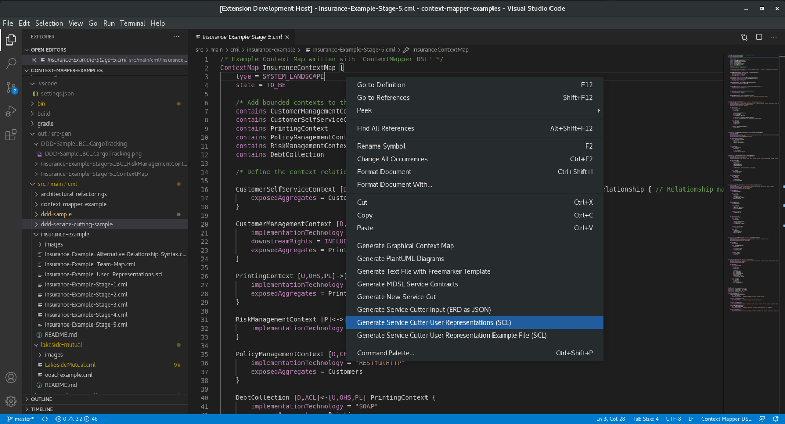
Task: Click the Open Changes compare icon
Action: point(744,37)
